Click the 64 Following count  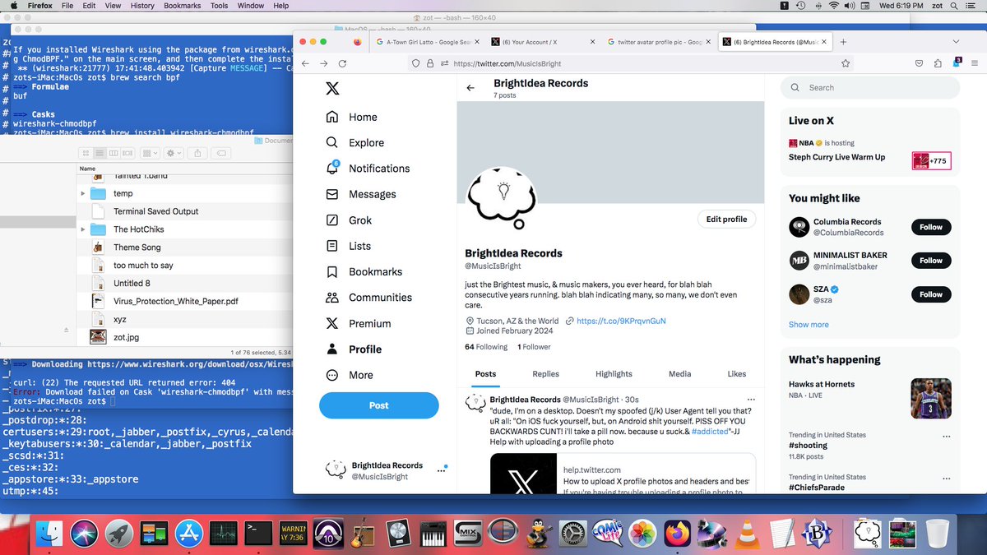click(486, 347)
